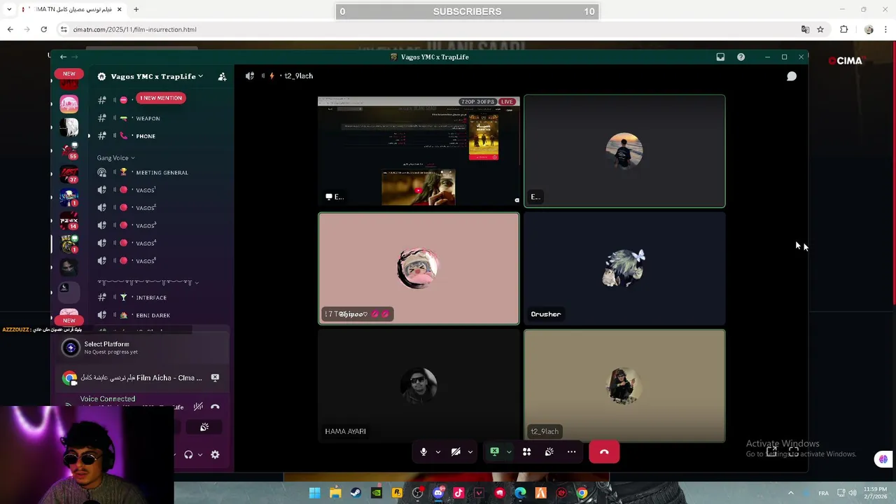Deafen audio with headphones icon
Image resolution: width=896 pixels, height=504 pixels.
pos(188,455)
